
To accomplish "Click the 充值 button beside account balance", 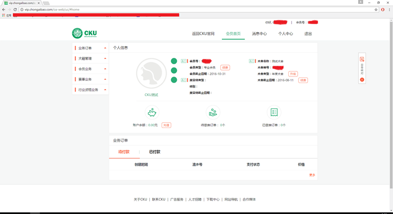I will coord(166,125).
